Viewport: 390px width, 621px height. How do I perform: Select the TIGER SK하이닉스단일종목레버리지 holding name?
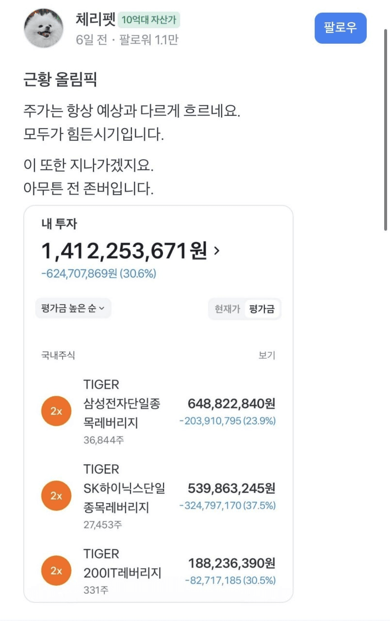click(124, 488)
